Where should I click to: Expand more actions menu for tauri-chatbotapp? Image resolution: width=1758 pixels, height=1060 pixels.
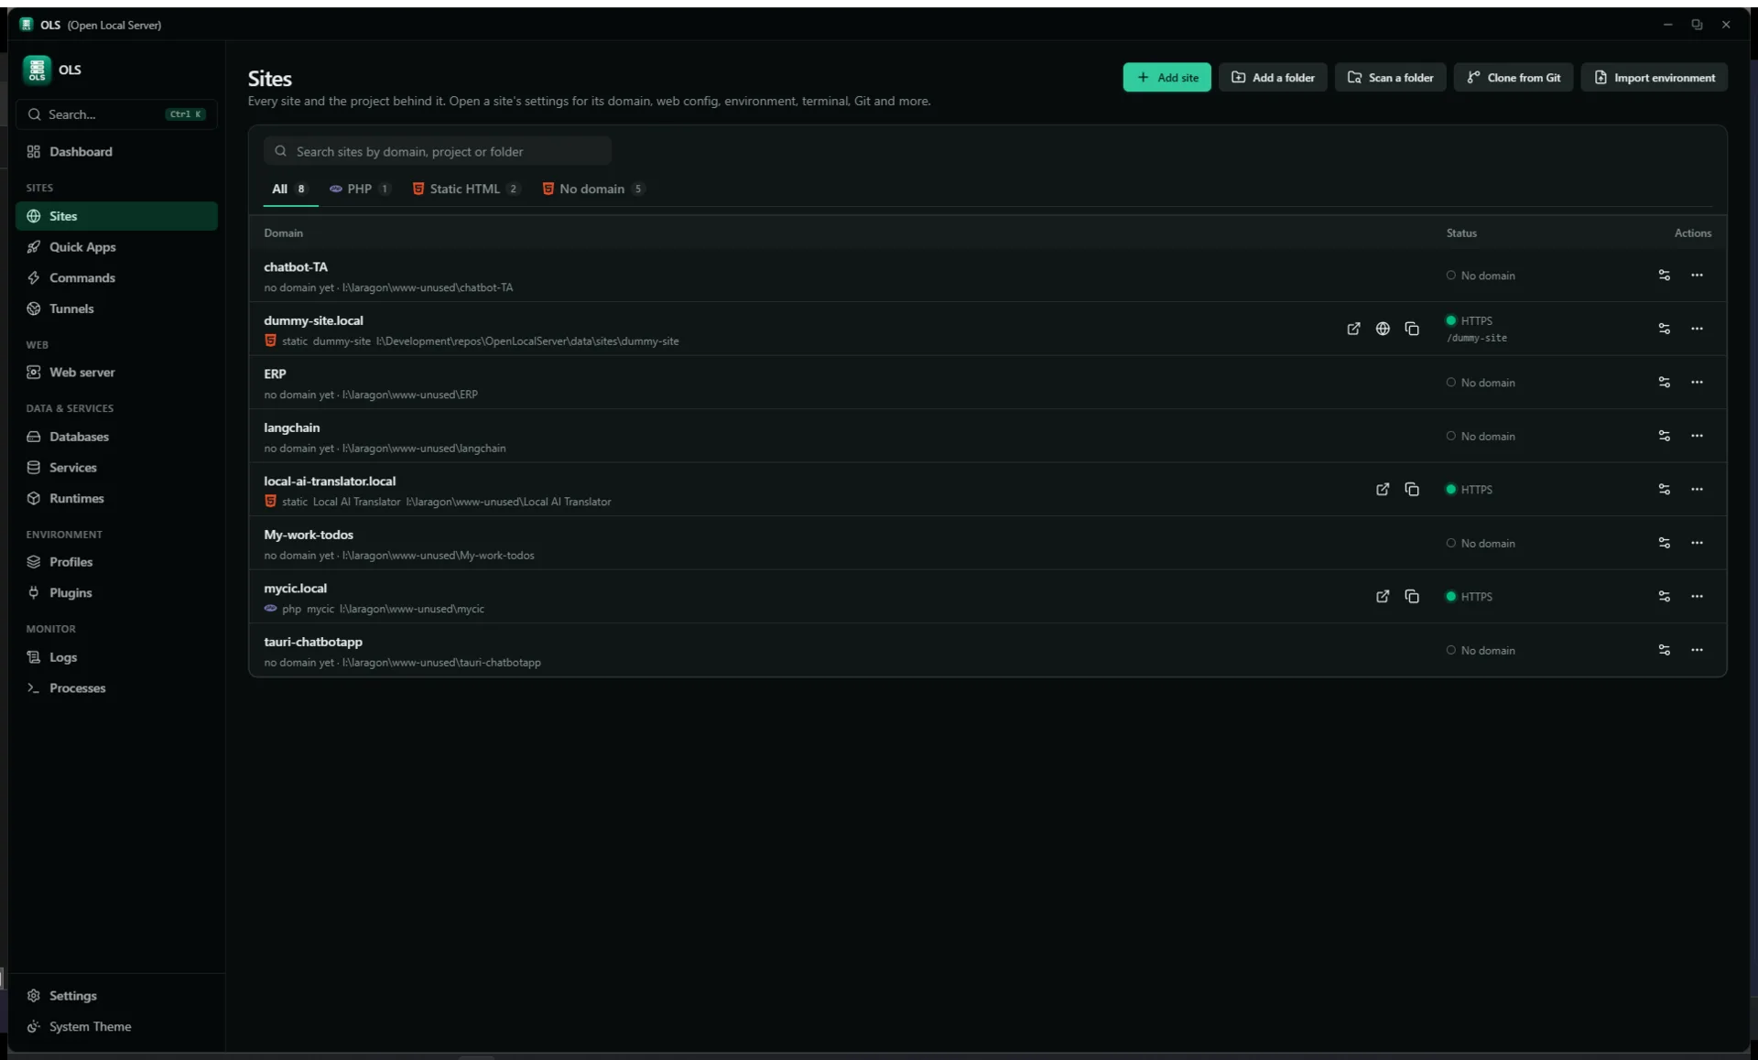click(1697, 650)
